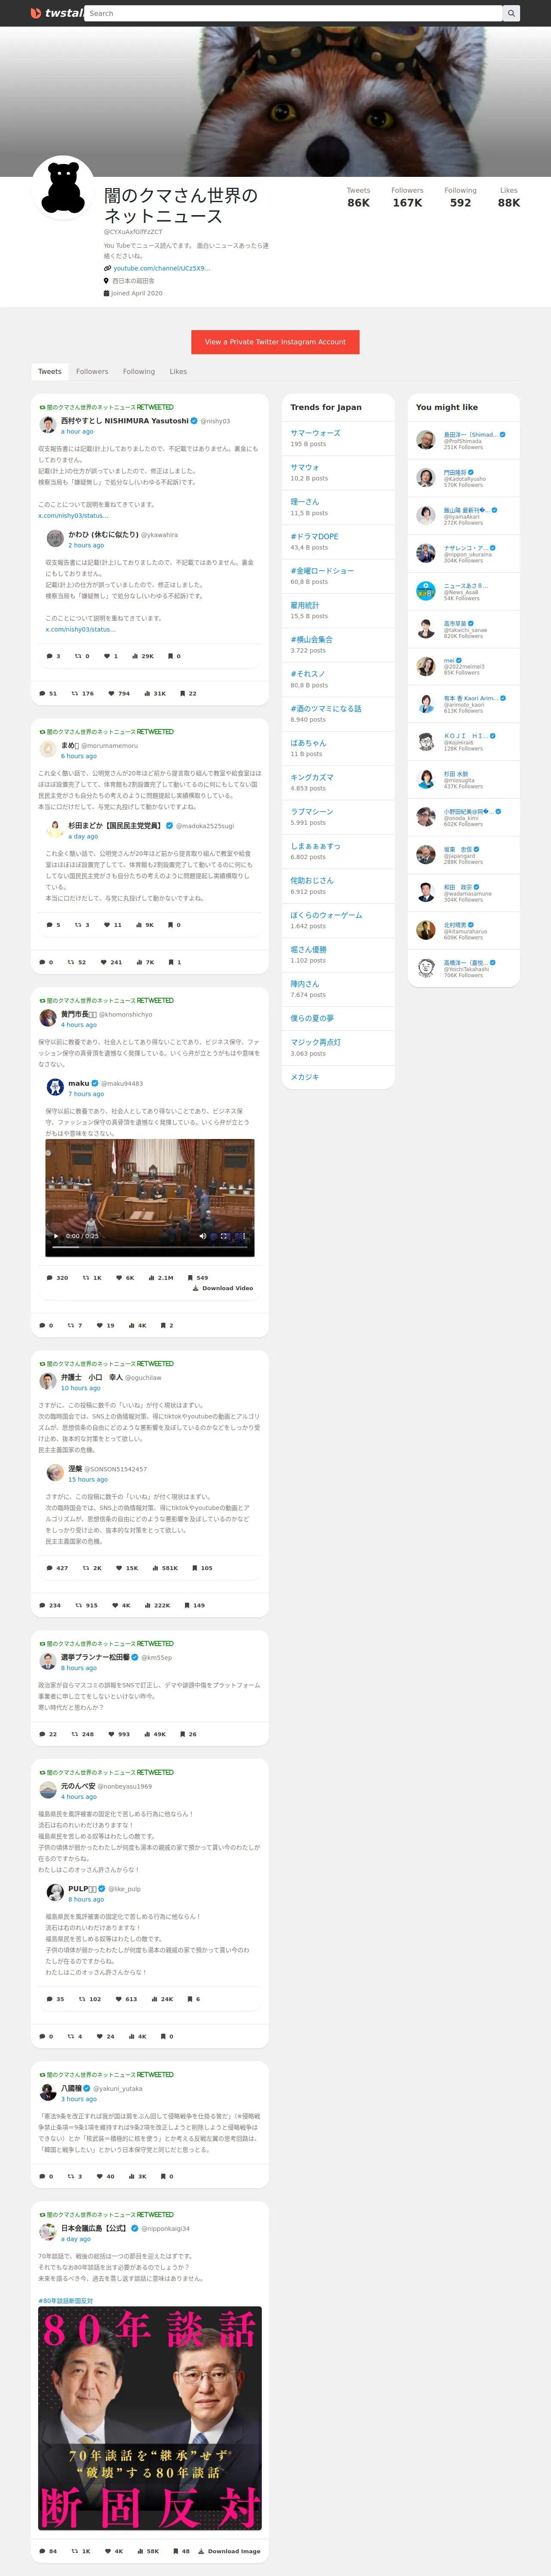The image size is (551, 2576).
Task: Click View a Private Twitter Instagram Account
Action: (x=275, y=342)
